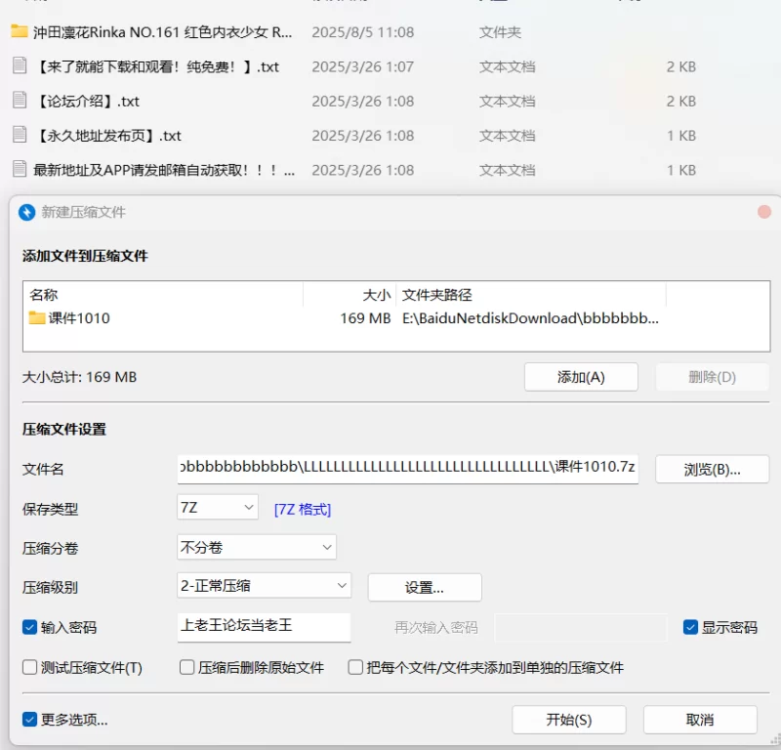Image resolution: width=781 pixels, height=750 pixels.
Task: Select file 最新地址及APP请发邮箱自动获取 in explorer
Action: (x=164, y=170)
